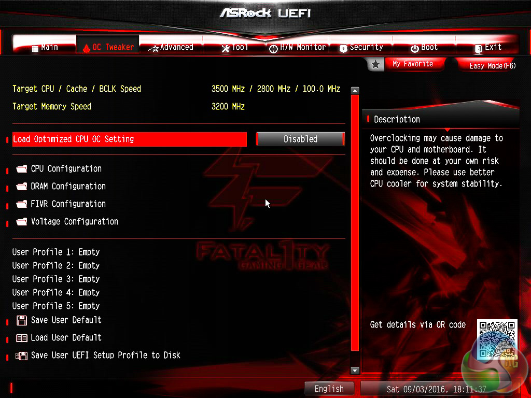This screenshot has width=531, height=398.
Task: Click the Exit tab door icon
Action: pyautogui.click(x=478, y=49)
